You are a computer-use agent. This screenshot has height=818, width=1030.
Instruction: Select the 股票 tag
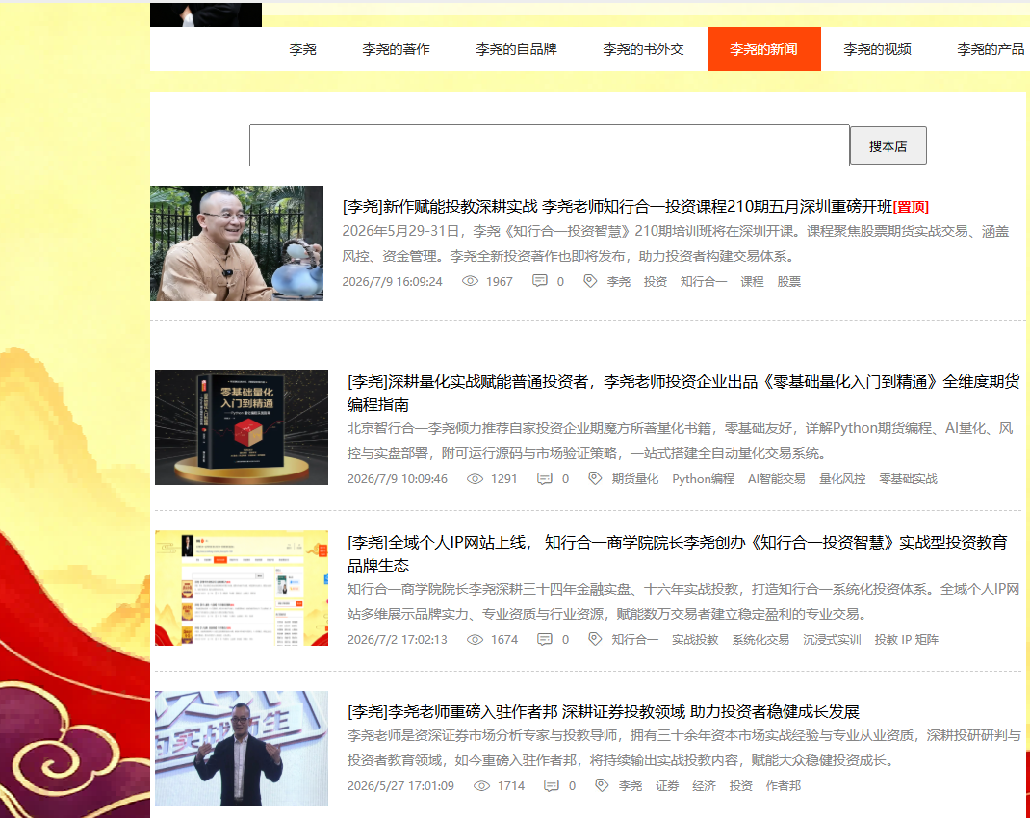pyautogui.click(x=789, y=282)
